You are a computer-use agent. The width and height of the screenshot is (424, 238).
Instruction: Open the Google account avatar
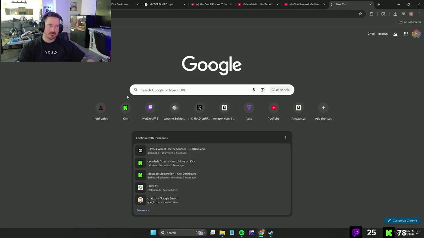[416, 34]
